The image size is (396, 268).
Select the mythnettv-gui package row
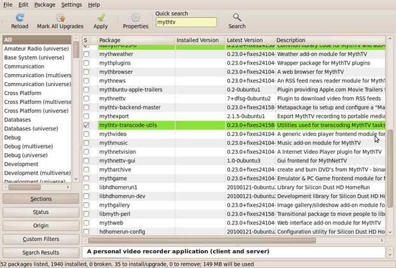click(x=234, y=161)
